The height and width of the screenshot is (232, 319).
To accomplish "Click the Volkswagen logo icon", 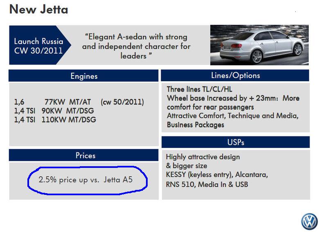I will 310,221.
